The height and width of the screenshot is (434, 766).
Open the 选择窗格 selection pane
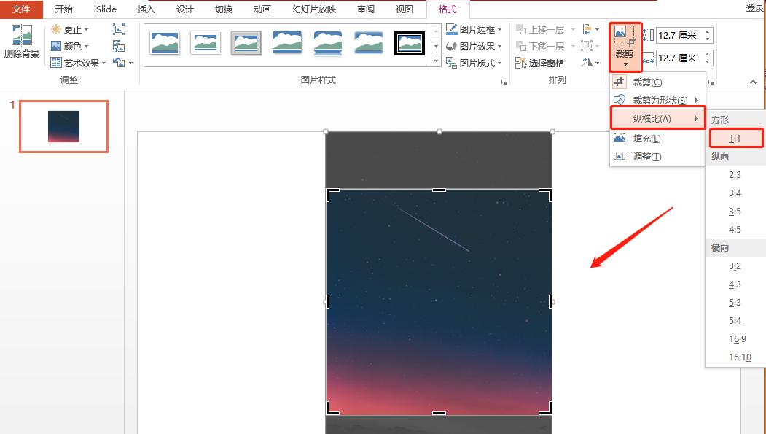[540, 63]
